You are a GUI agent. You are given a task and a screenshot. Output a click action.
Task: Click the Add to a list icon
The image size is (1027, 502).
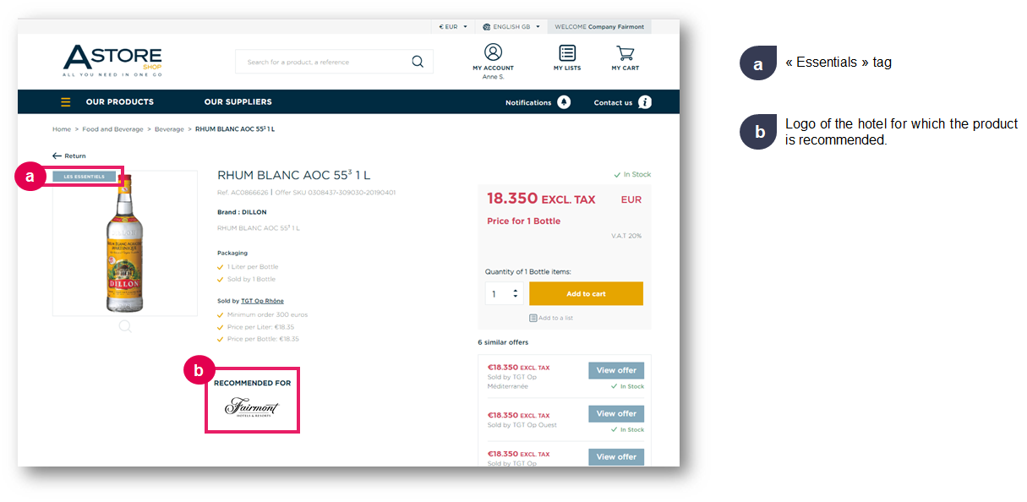[533, 318]
